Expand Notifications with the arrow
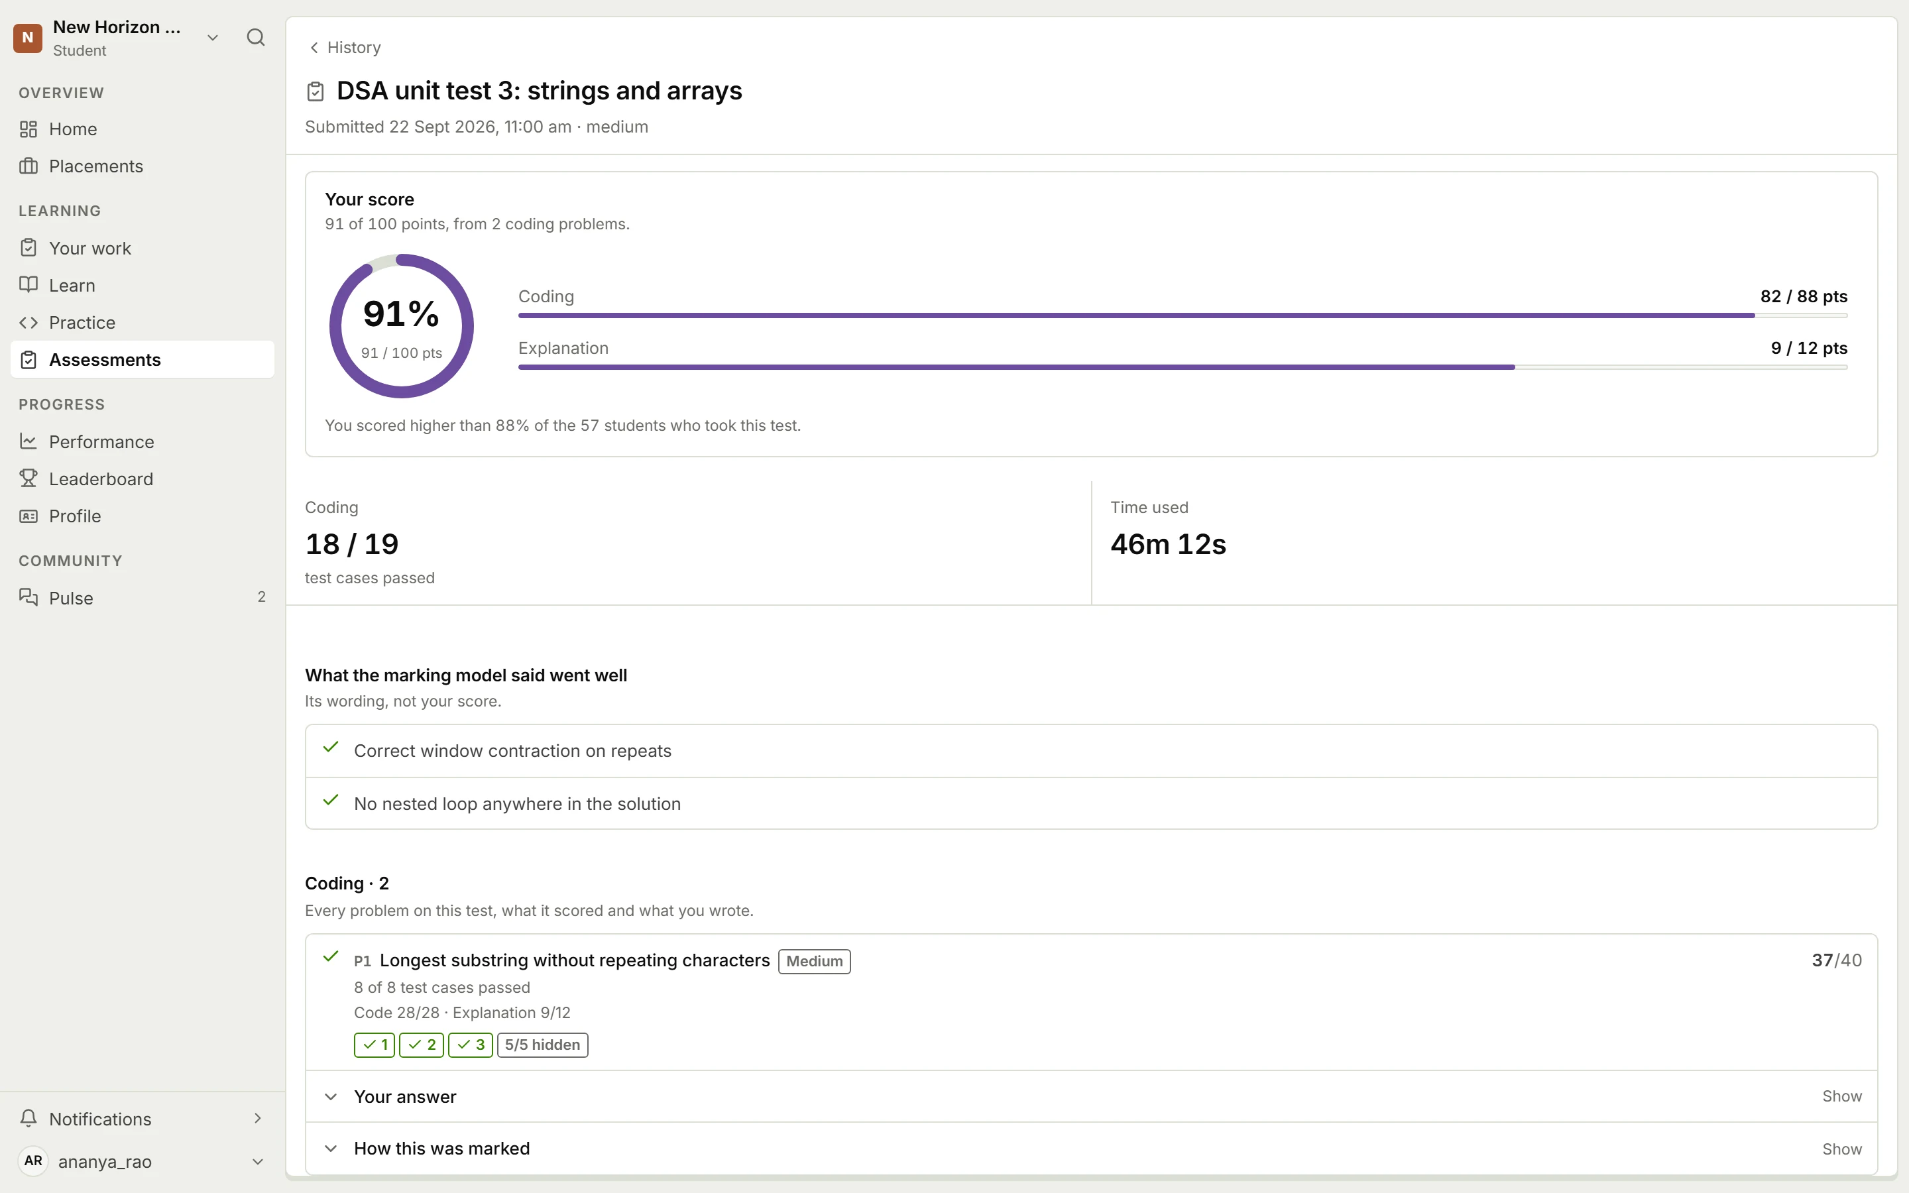The height and width of the screenshot is (1193, 1909). coord(257,1118)
